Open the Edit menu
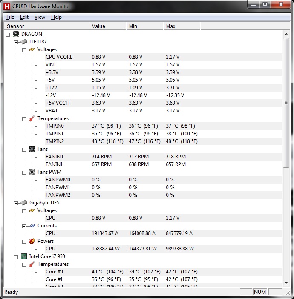Image resolution: width=294 pixels, height=299 pixels. [24, 17]
